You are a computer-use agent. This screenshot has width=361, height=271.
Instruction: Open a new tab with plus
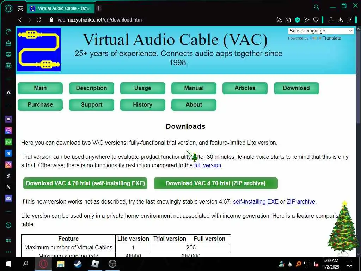(99, 8)
